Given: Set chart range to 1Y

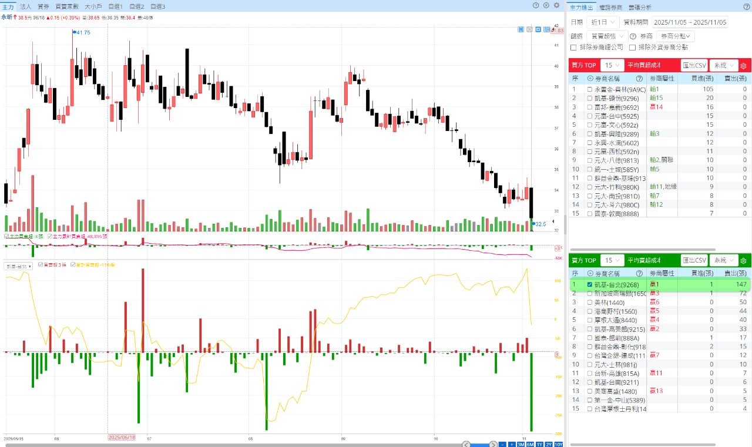Looking at the screenshot, I should pos(539,444).
